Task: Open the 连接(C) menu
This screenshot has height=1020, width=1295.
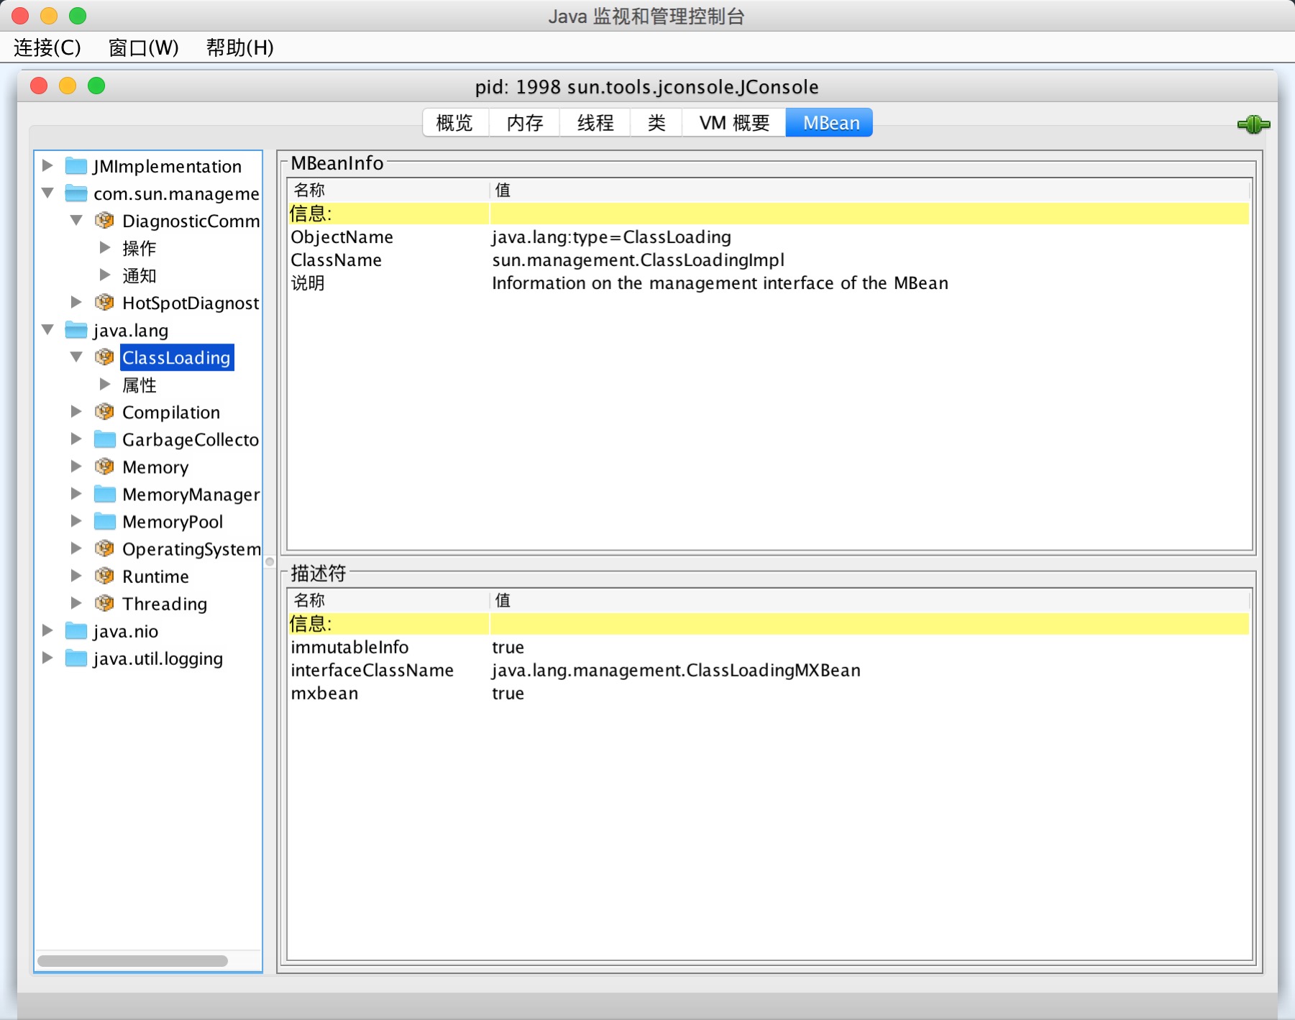Action: tap(47, 47)
